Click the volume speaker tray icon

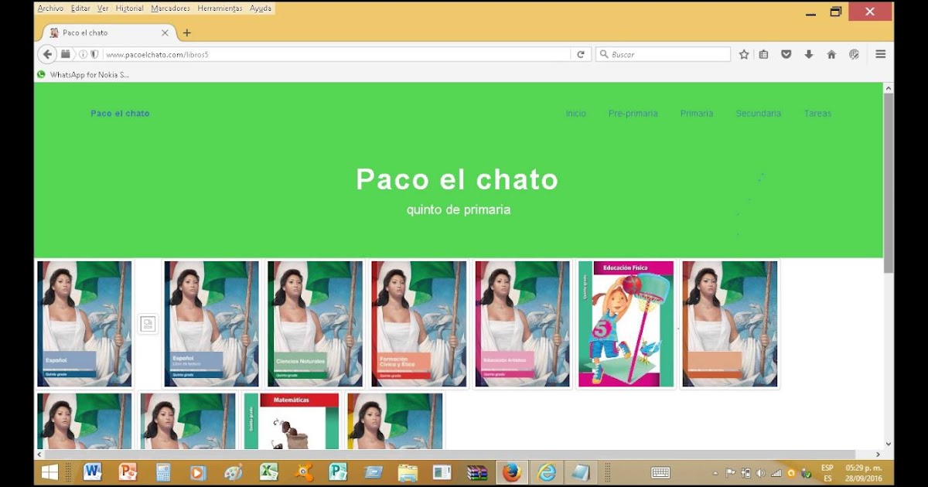tap(760, 473)
